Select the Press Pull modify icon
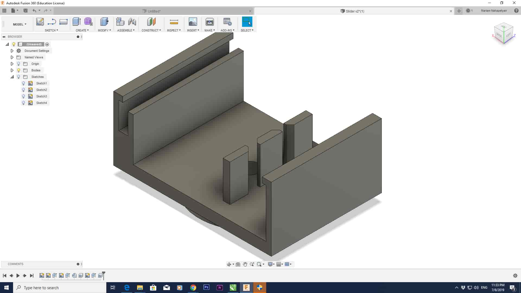Image resolution: width=521 pixels, height=293 pixels. click(x=104, y=22)
